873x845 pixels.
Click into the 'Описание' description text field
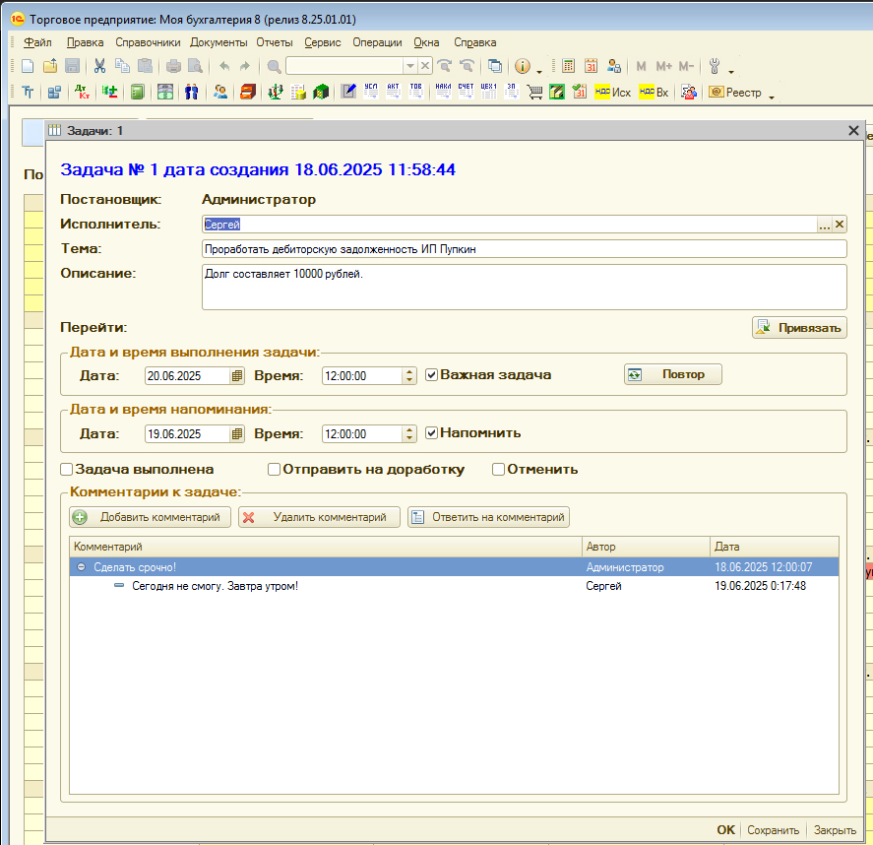(x=524, y=287)
